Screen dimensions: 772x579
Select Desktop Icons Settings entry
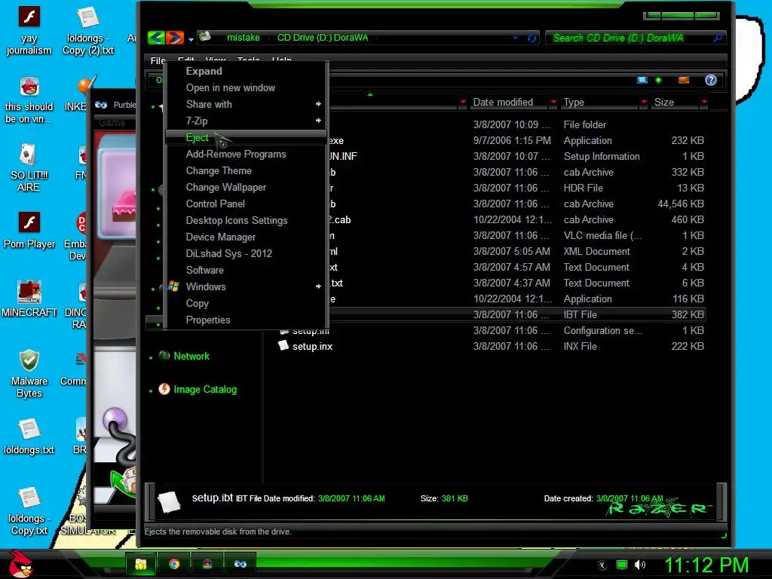point(246,221)
